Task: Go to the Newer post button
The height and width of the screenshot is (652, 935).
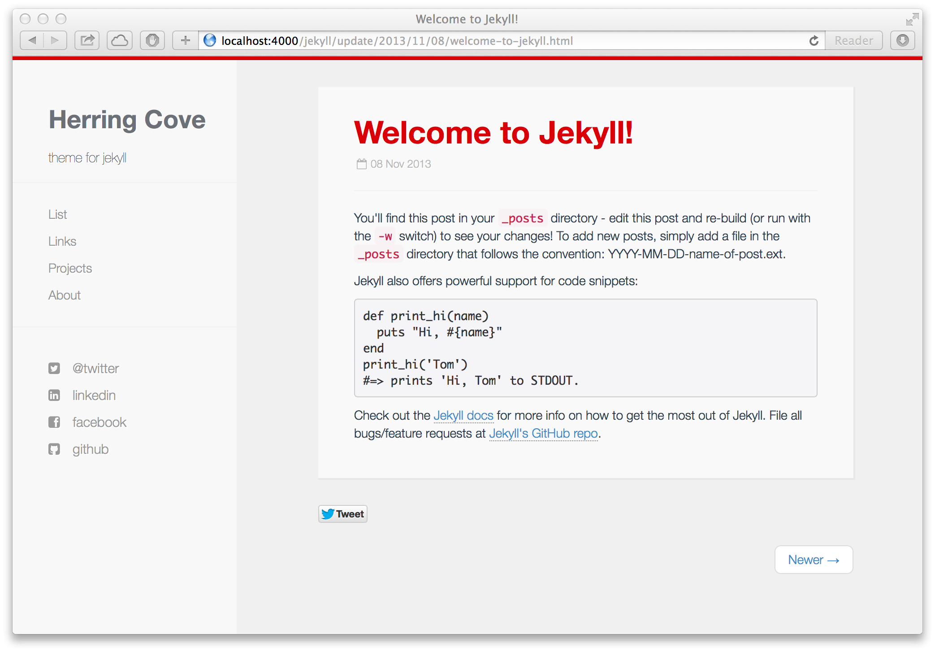Action: [x=814, y=560]
